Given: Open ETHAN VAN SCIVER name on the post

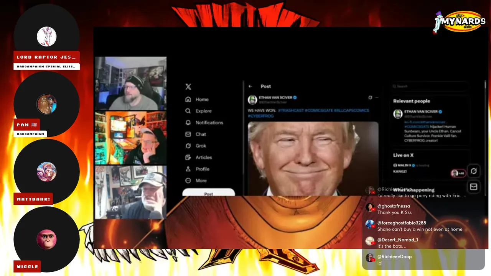Looking at the screenshot, I should click(275, 98).
